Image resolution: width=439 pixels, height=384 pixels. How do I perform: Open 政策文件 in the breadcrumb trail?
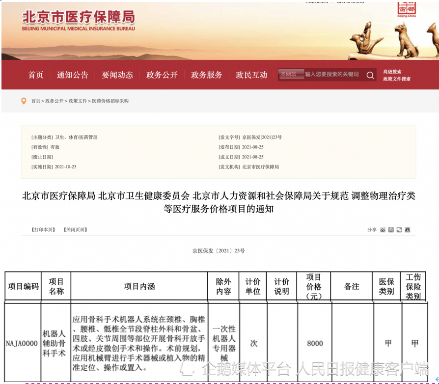(78, 101)
